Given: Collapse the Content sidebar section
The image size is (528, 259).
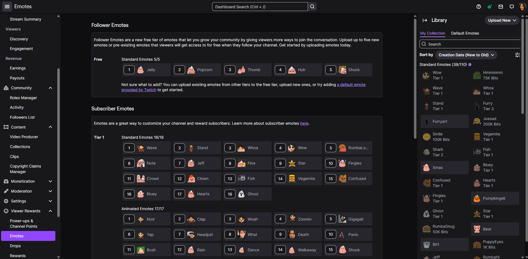Looking at the screenshot, I should tap(50, 127).
